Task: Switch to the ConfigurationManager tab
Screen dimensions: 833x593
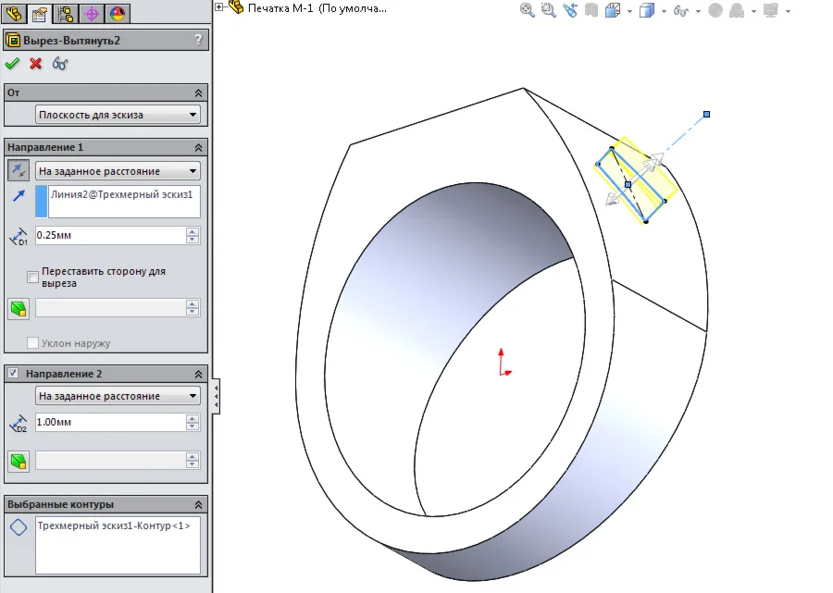Action: pos(66,13)
